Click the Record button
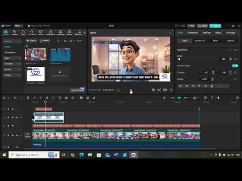Image resolution: width=242 pixels, height=181 pixels. pos(45,41)
